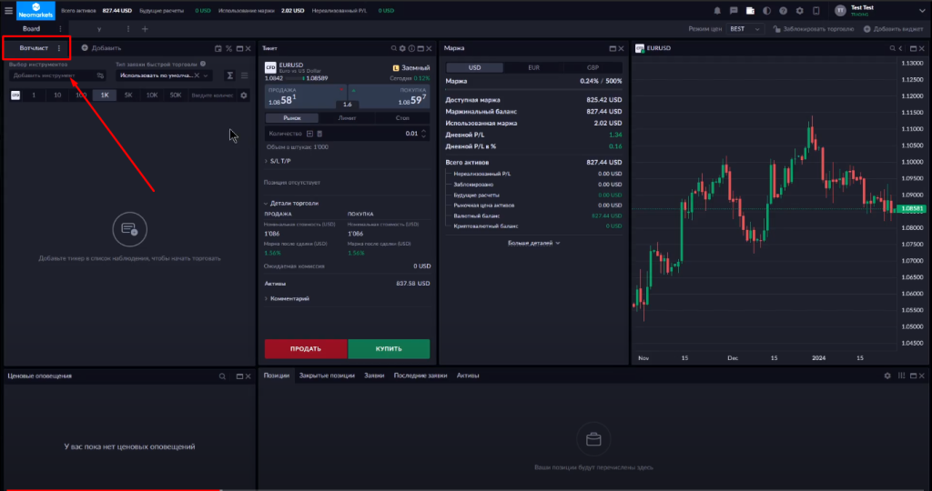
Task: Expand Больше деталей in margin panel
Action: [533, 243]
